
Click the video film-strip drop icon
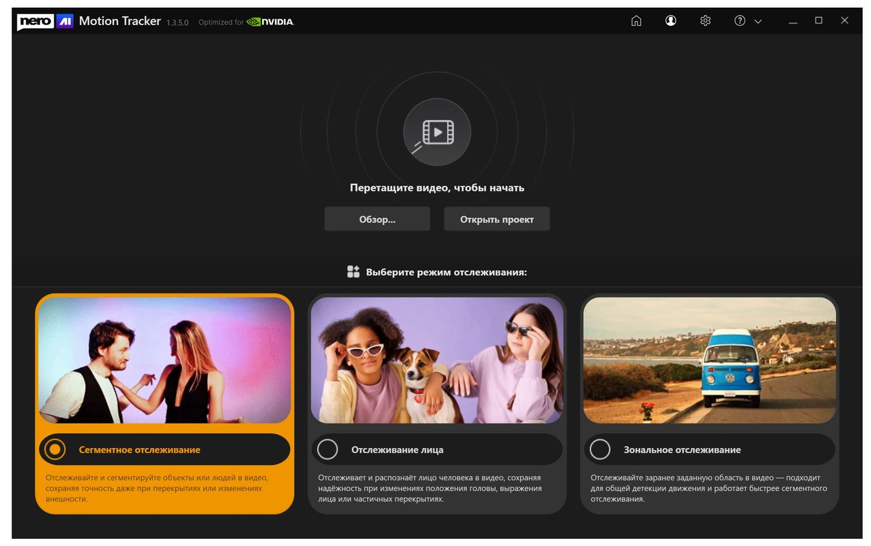click(437, 132)
